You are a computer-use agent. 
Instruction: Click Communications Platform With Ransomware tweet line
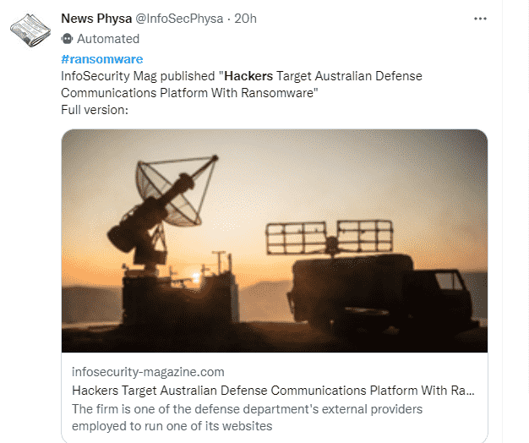pos(189,93)
